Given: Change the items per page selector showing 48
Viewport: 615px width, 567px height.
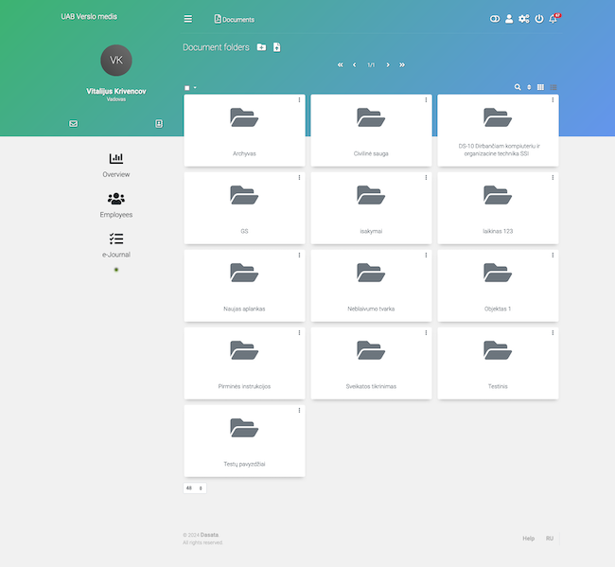Looking at the screenshot, I should click(x=195, y=488).
